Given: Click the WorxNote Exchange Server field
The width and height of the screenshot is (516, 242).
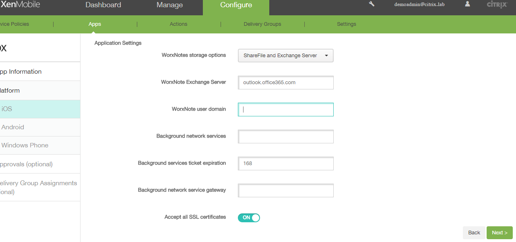Looking at the screenshot, I should pos(285,83).
